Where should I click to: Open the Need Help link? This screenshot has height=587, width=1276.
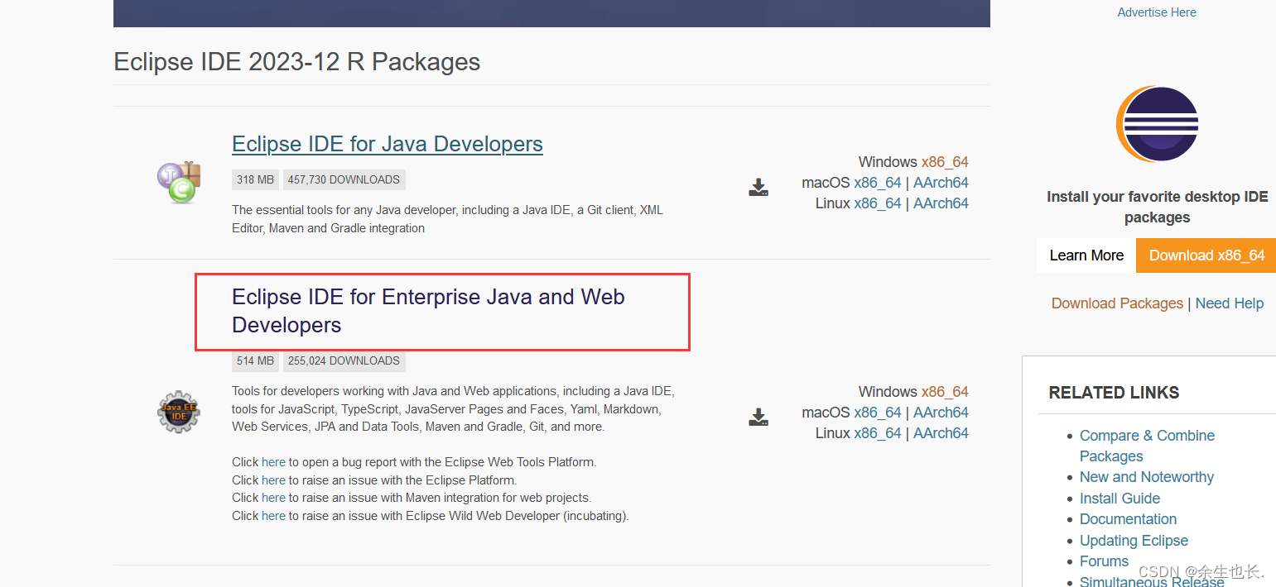point(1229,303)
